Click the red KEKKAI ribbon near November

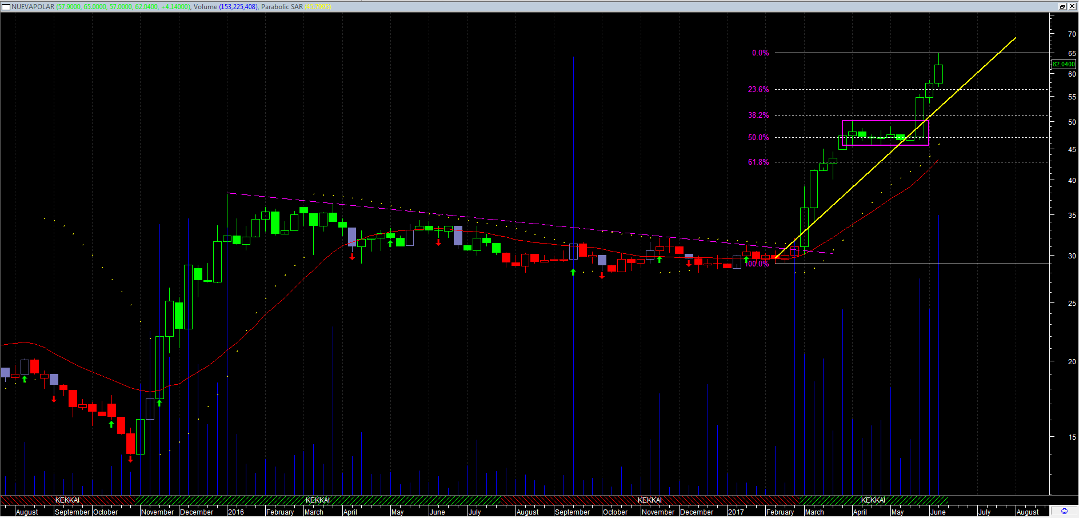pyautogui.click(x=649, y=500)
